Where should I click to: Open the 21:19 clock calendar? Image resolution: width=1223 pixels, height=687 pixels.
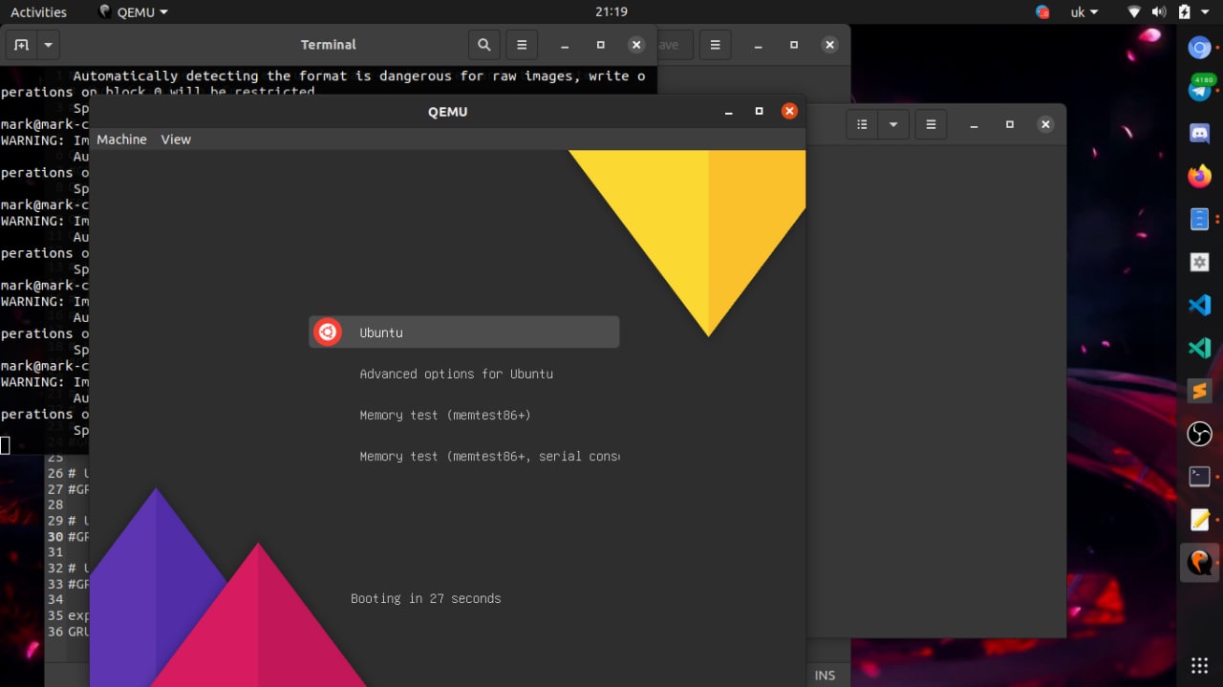pos(611,12)
